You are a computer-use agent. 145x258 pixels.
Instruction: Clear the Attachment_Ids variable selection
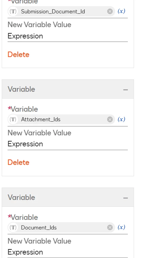tap(110, 120)
